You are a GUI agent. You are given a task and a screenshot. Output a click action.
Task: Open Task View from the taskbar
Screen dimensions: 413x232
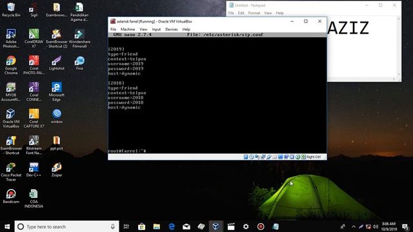tap(126, 226)
